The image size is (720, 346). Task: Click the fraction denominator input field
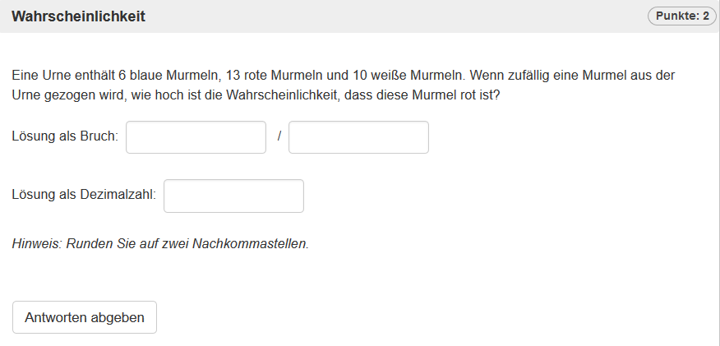pos(358,137)
